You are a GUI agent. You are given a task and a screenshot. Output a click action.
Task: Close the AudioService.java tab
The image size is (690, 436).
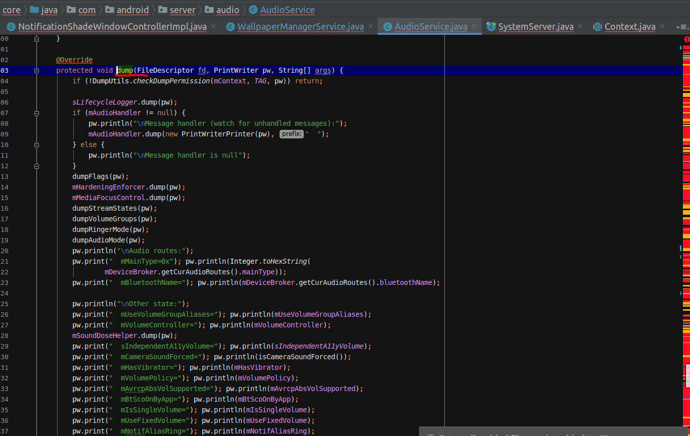(474, 27)
